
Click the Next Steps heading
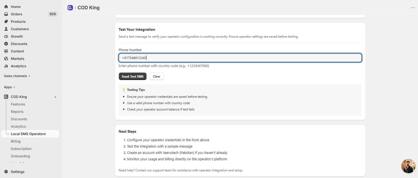128,131
